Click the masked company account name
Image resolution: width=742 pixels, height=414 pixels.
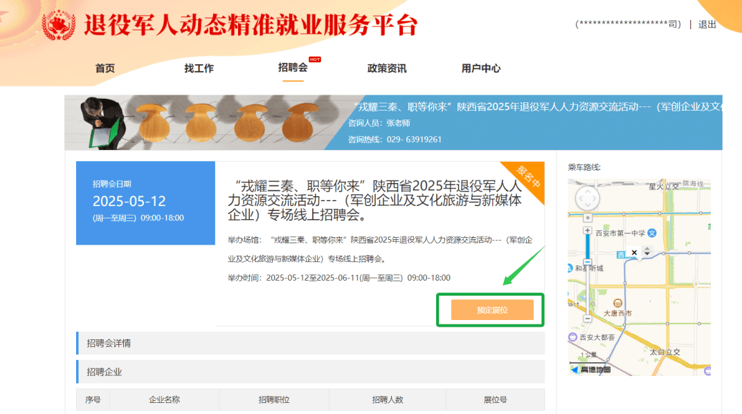tap(628, 24)
